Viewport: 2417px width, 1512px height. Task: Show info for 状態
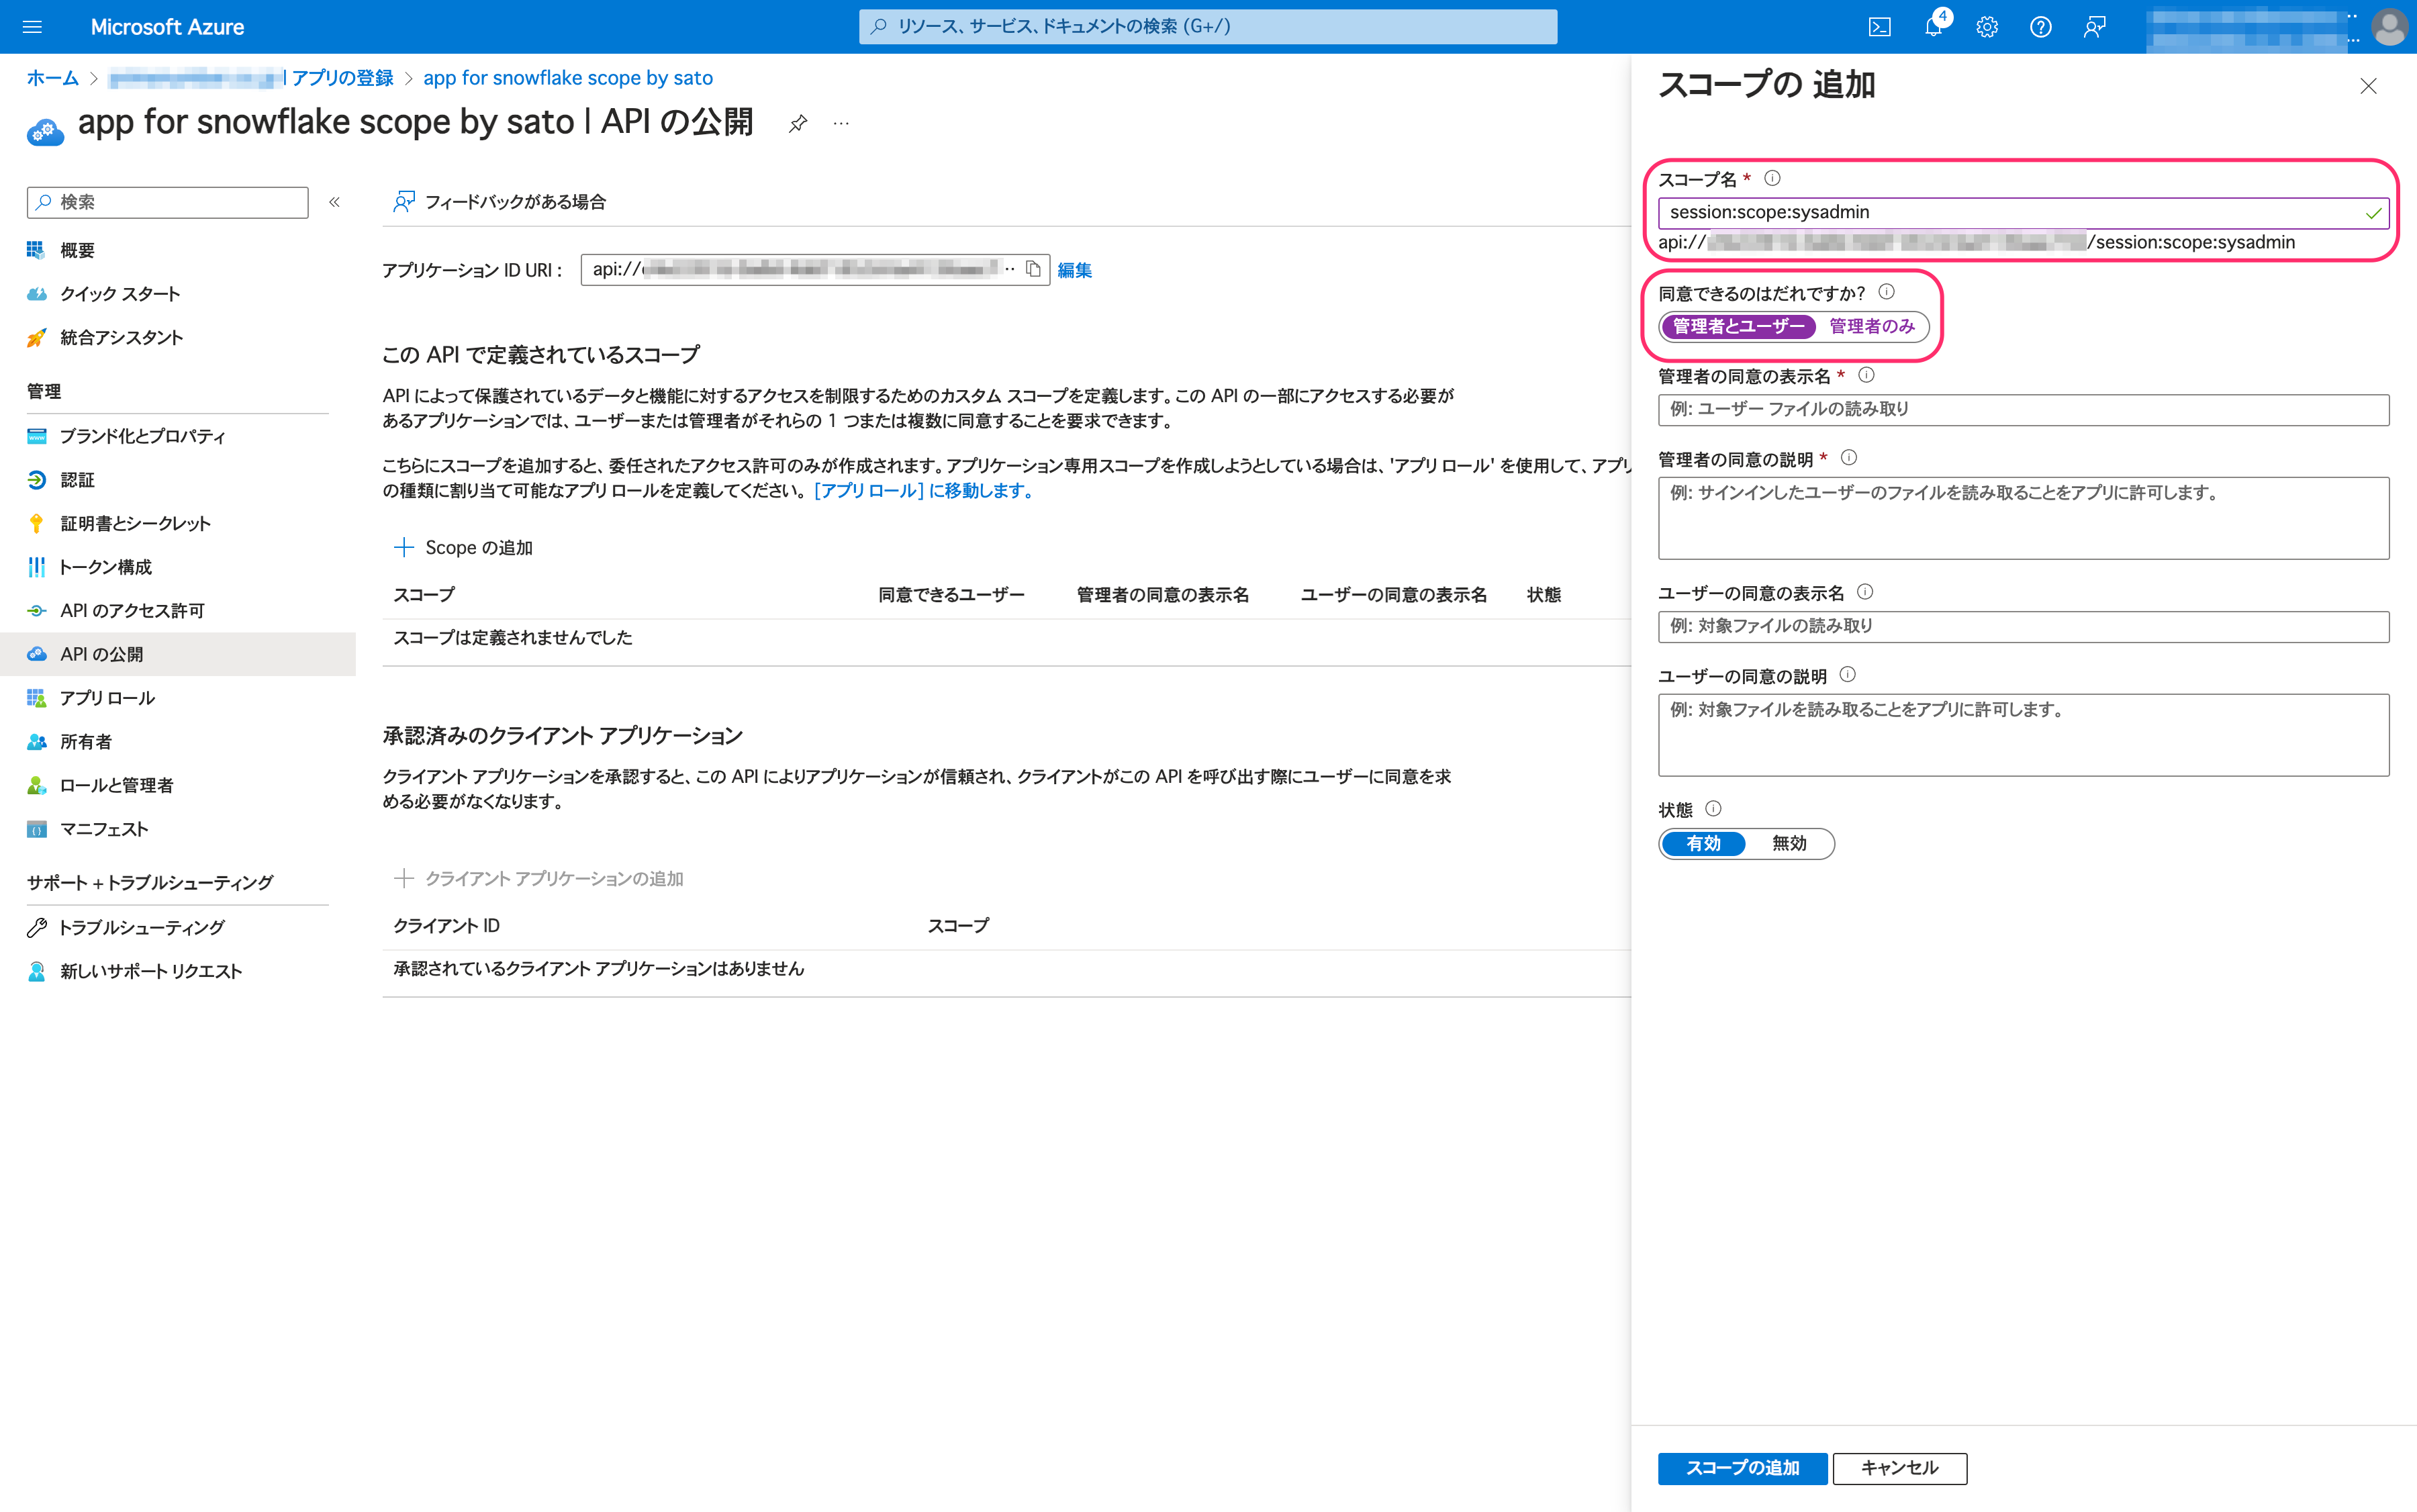pos(1713,809)
